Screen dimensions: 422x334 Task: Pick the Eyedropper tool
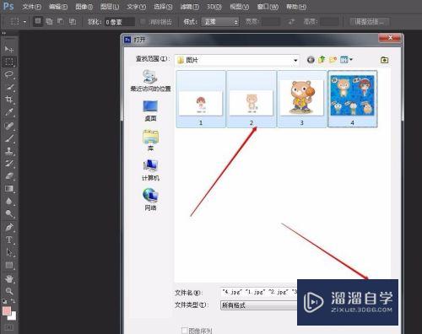click(9, 112)
